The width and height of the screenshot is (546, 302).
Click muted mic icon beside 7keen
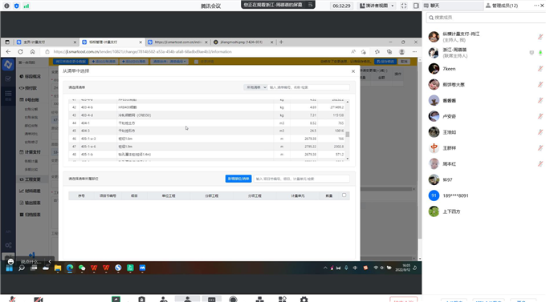pyautogui.click(x=540, y=69)
